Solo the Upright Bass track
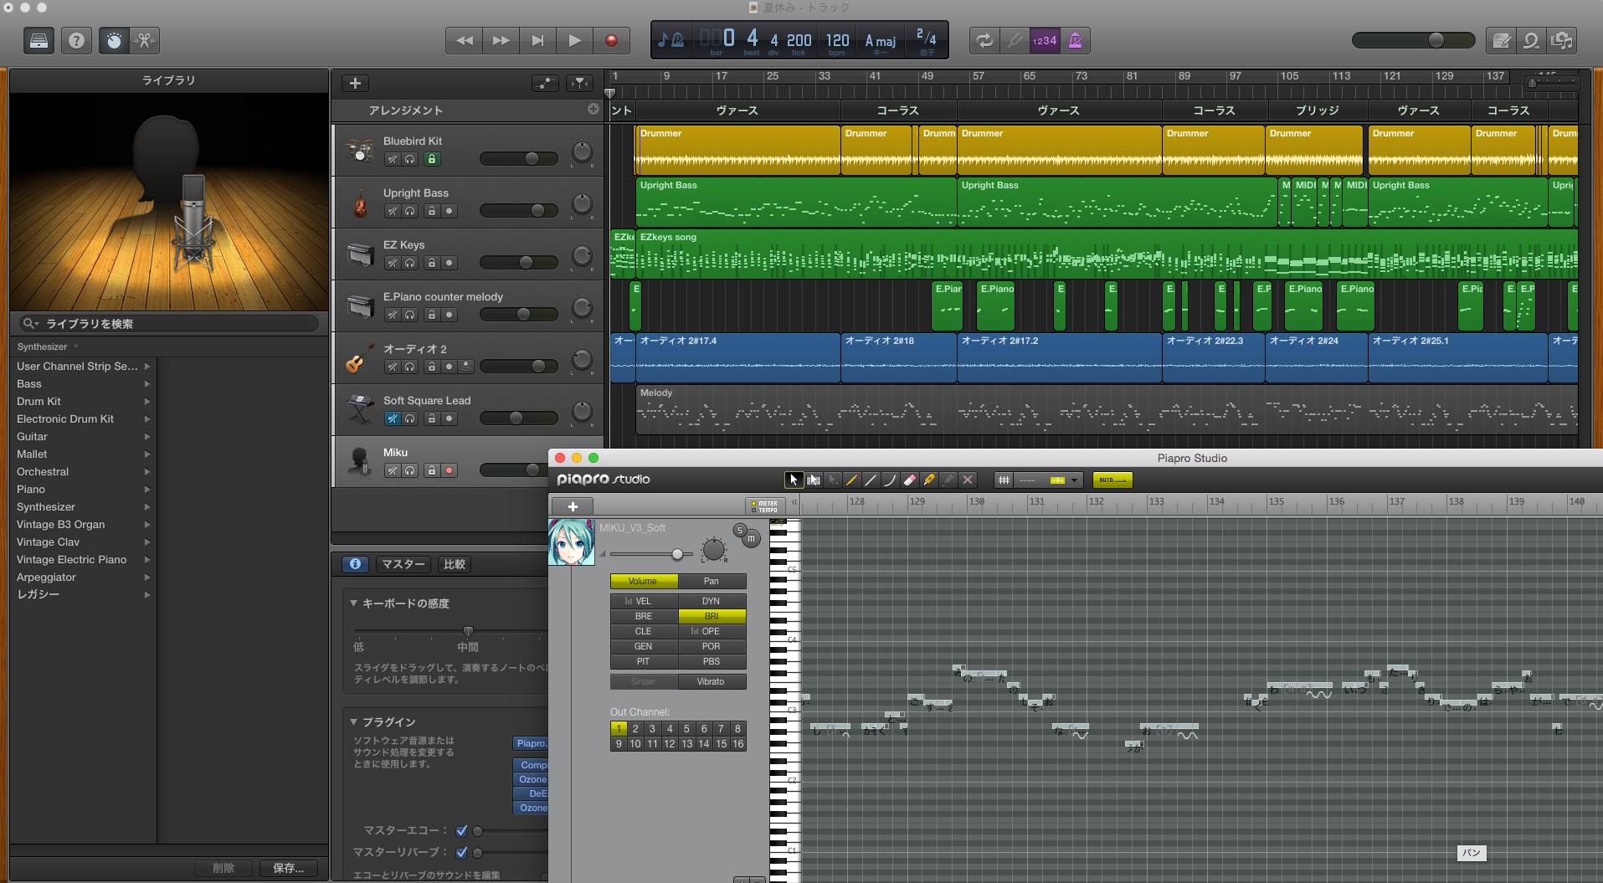Image resolution: width=1603 pixels, height=883 pixels. click(x=410, y=211)
